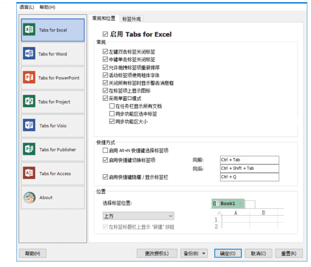This screenshot has width=311, height=267.
Task: Click the Excel icon on Book1 preview tab
Action: tap(216, 203)
